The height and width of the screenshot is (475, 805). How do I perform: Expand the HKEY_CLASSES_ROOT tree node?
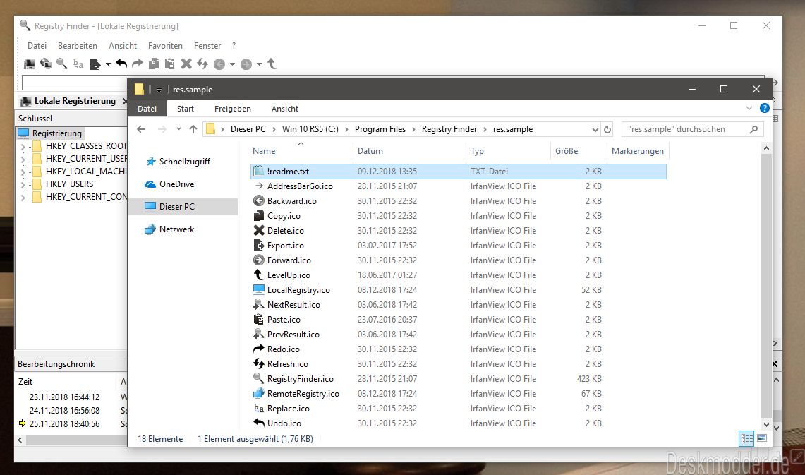point(23,146)
